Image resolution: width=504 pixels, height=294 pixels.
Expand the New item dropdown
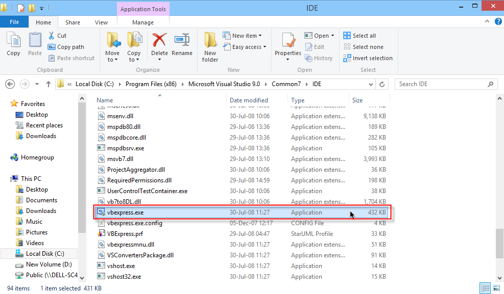coord(247,36)
